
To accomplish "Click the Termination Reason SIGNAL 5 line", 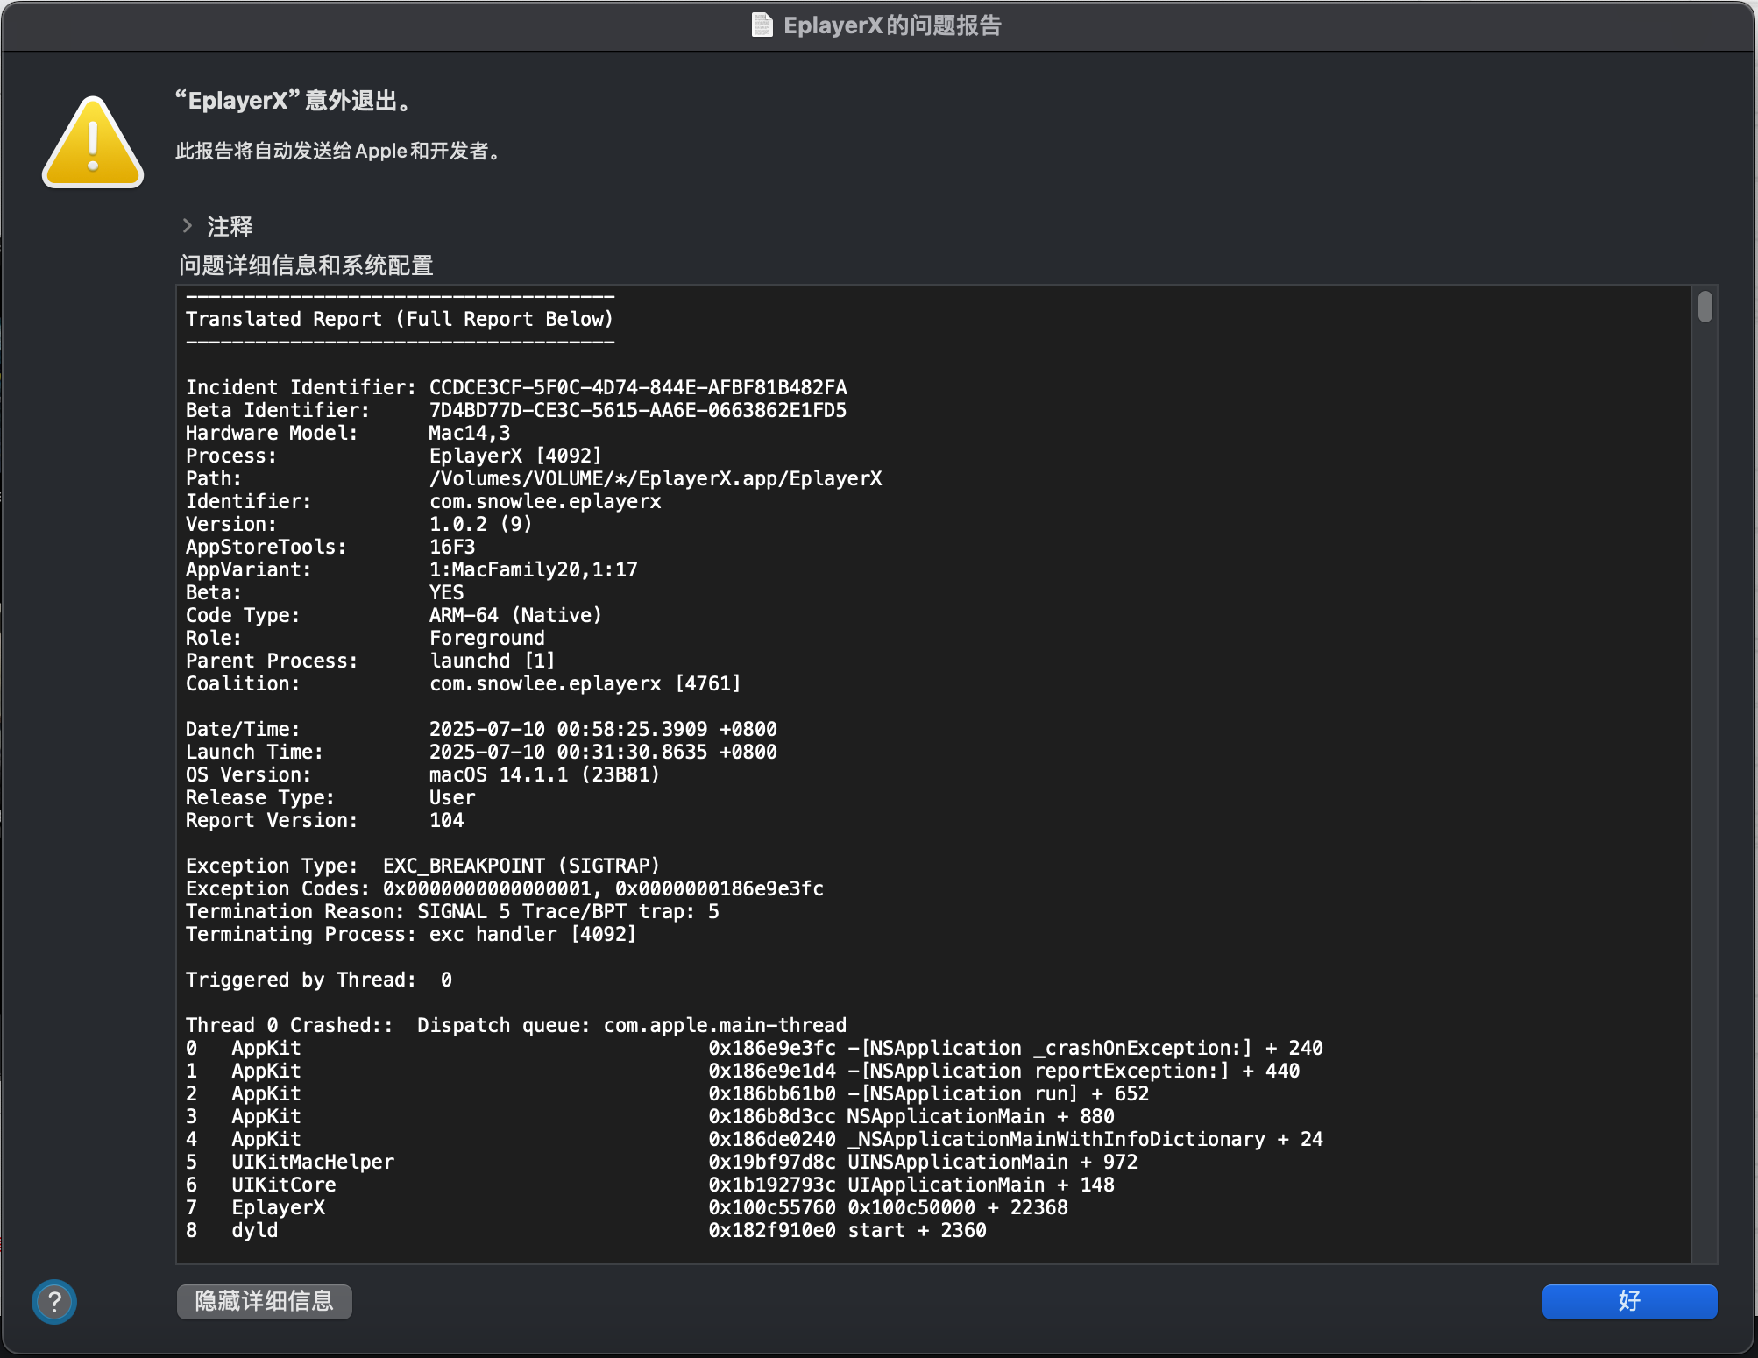I will (452, 911).
